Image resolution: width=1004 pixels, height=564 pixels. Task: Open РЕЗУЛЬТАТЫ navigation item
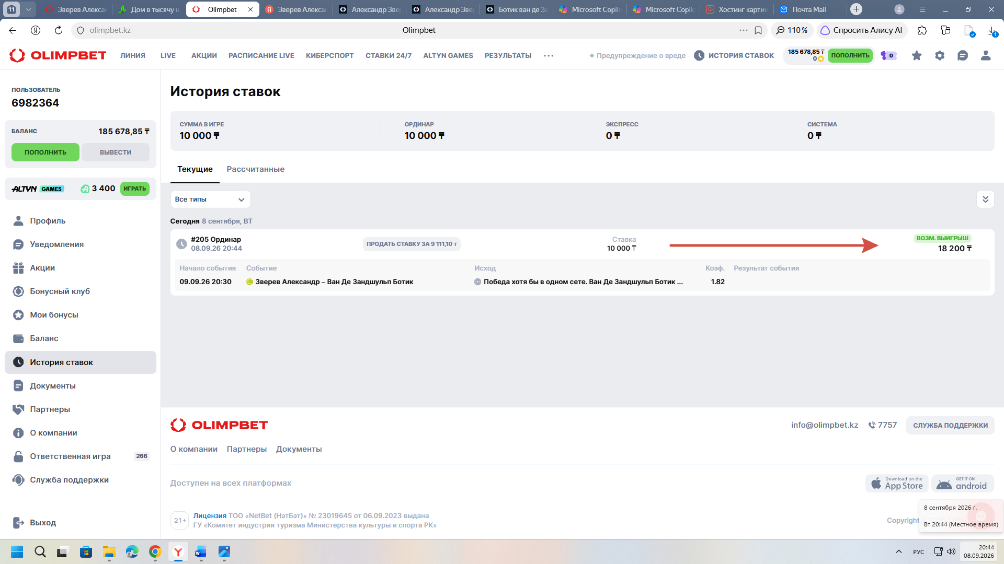pos(508,55)
